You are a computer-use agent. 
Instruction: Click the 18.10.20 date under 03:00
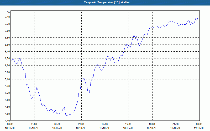tap(34, 128)
